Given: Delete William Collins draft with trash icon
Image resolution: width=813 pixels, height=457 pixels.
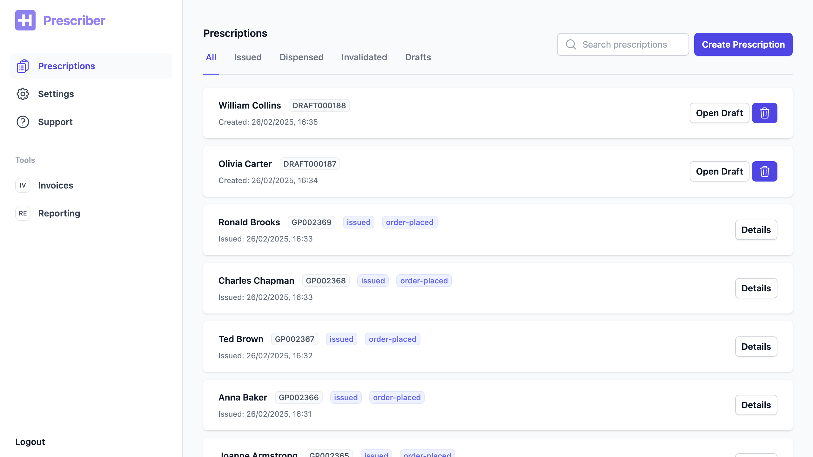Looking at the screenshot, I should (764, 113).
